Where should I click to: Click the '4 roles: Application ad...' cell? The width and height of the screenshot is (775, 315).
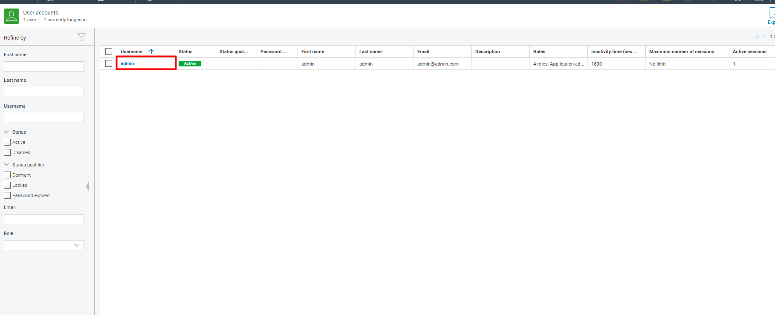click(558, 64)
